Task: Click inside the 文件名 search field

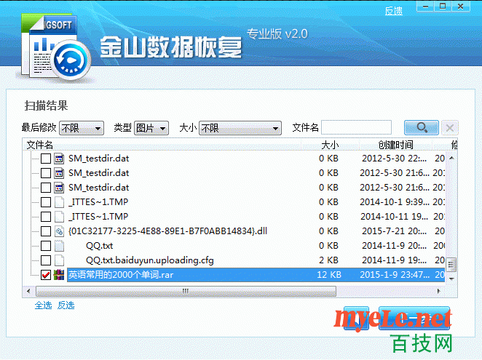Action: [356, 127]
